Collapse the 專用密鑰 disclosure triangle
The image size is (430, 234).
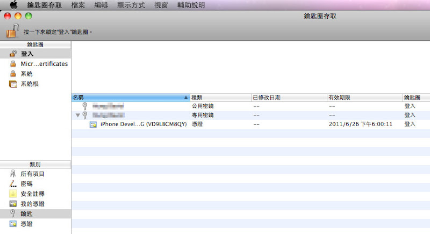tap(78, 115)
